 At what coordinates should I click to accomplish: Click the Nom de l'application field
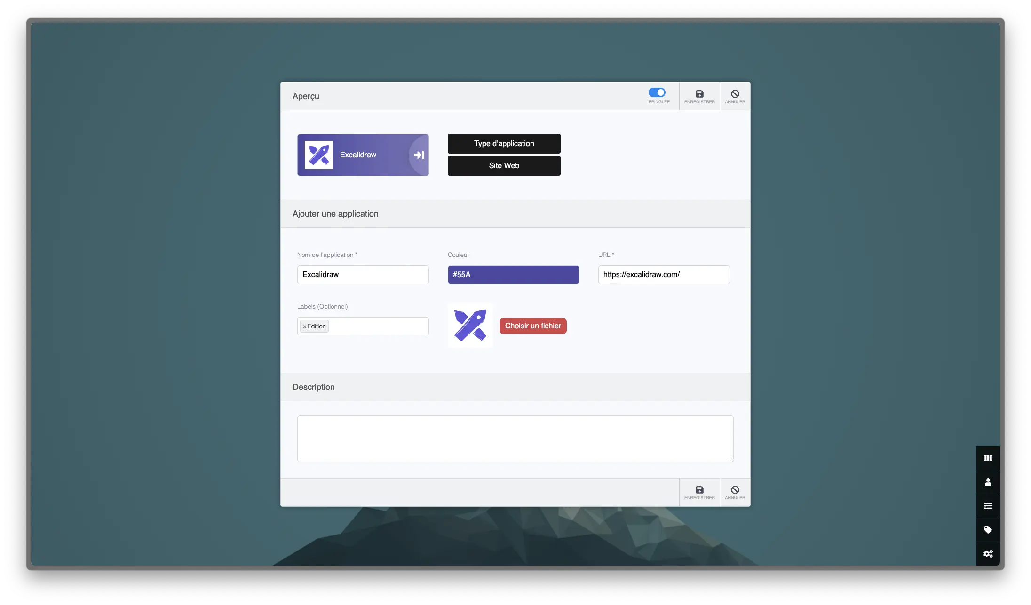pyautogui.click(x=363, y=275)
